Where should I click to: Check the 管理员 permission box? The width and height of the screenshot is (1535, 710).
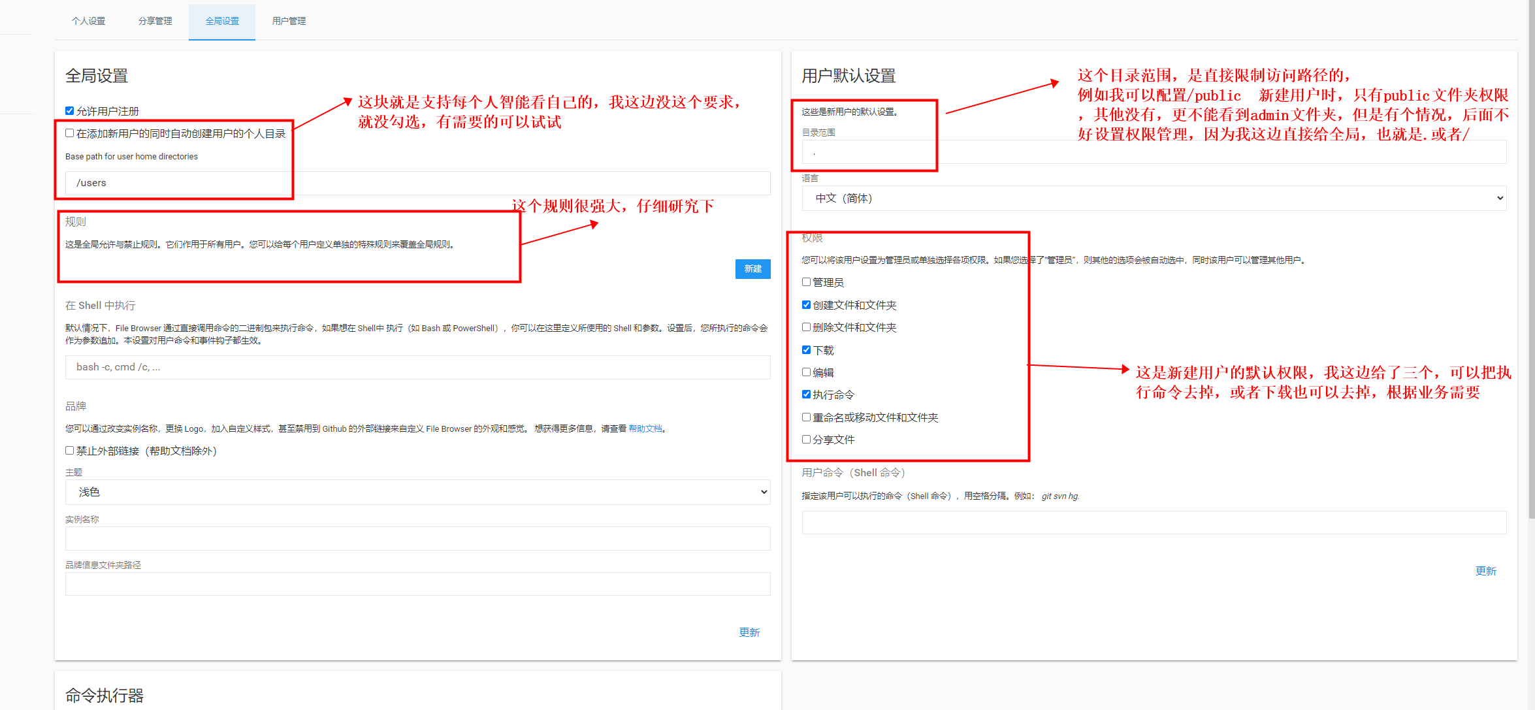coord(807,282)
